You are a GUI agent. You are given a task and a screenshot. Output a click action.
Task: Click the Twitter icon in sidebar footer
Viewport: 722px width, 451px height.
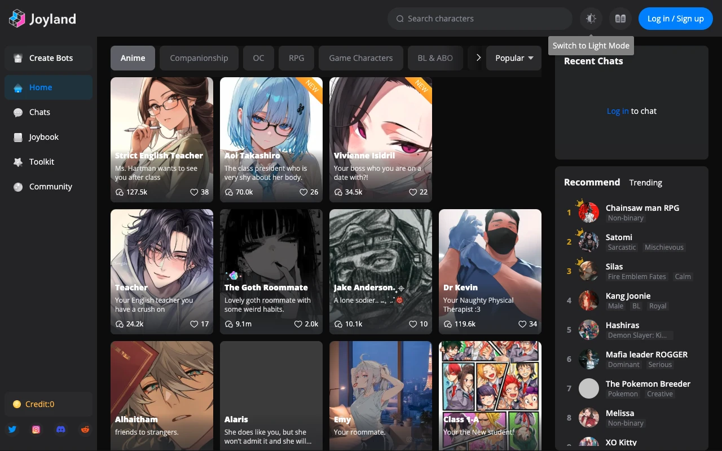[12, 430]
